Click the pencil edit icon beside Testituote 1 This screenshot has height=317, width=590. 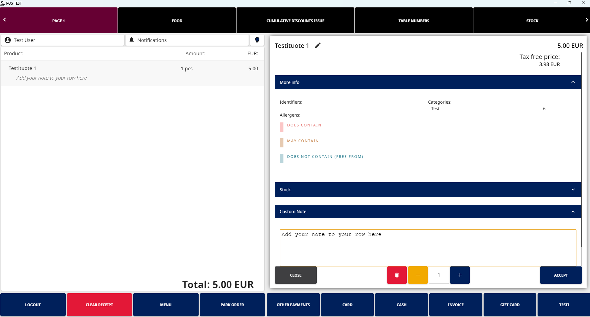click(318, 46)
